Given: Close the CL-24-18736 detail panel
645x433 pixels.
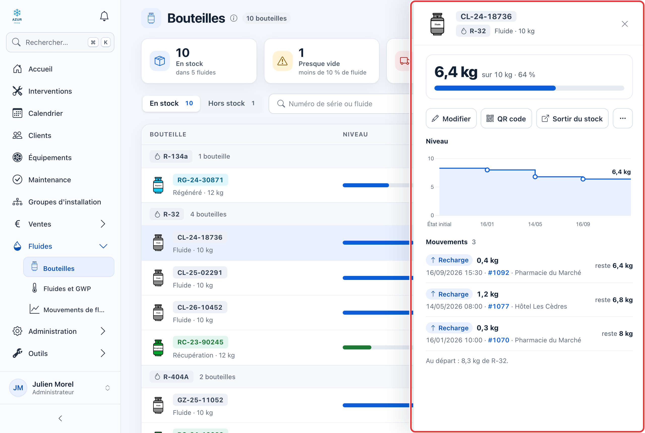Looking at the screenshot, I should point(625,24).
